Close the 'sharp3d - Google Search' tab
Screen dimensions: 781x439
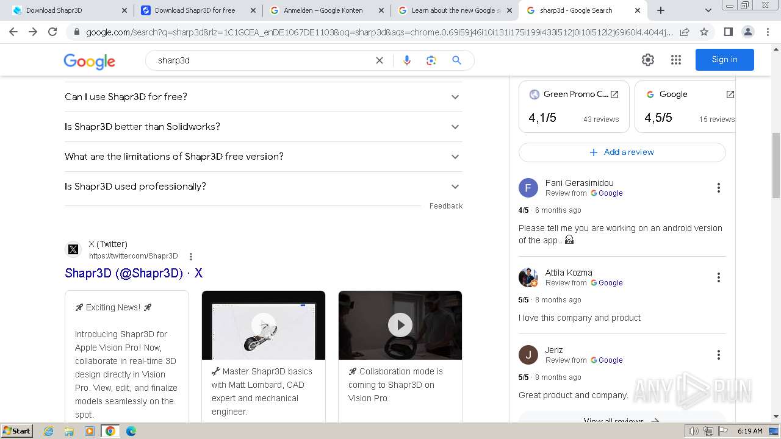[638, 10]
